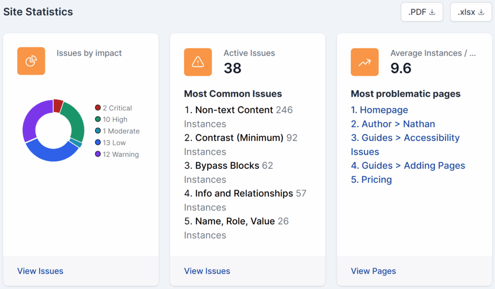Select the green High dot in the legend
Screen dimensions: 495x289
pos(98,119)
